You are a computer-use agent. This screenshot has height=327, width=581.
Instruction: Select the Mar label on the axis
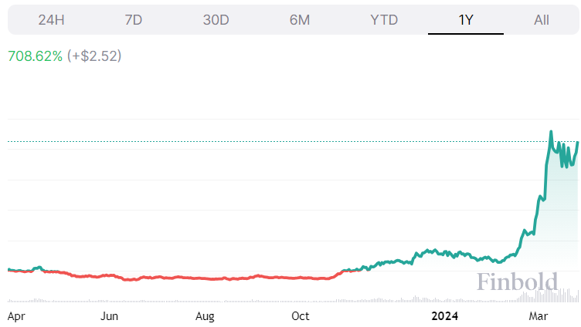coord(538,315)
